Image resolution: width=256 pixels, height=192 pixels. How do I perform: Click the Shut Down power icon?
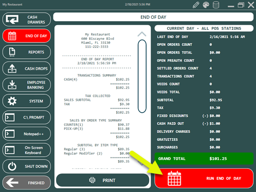point(12,166)
